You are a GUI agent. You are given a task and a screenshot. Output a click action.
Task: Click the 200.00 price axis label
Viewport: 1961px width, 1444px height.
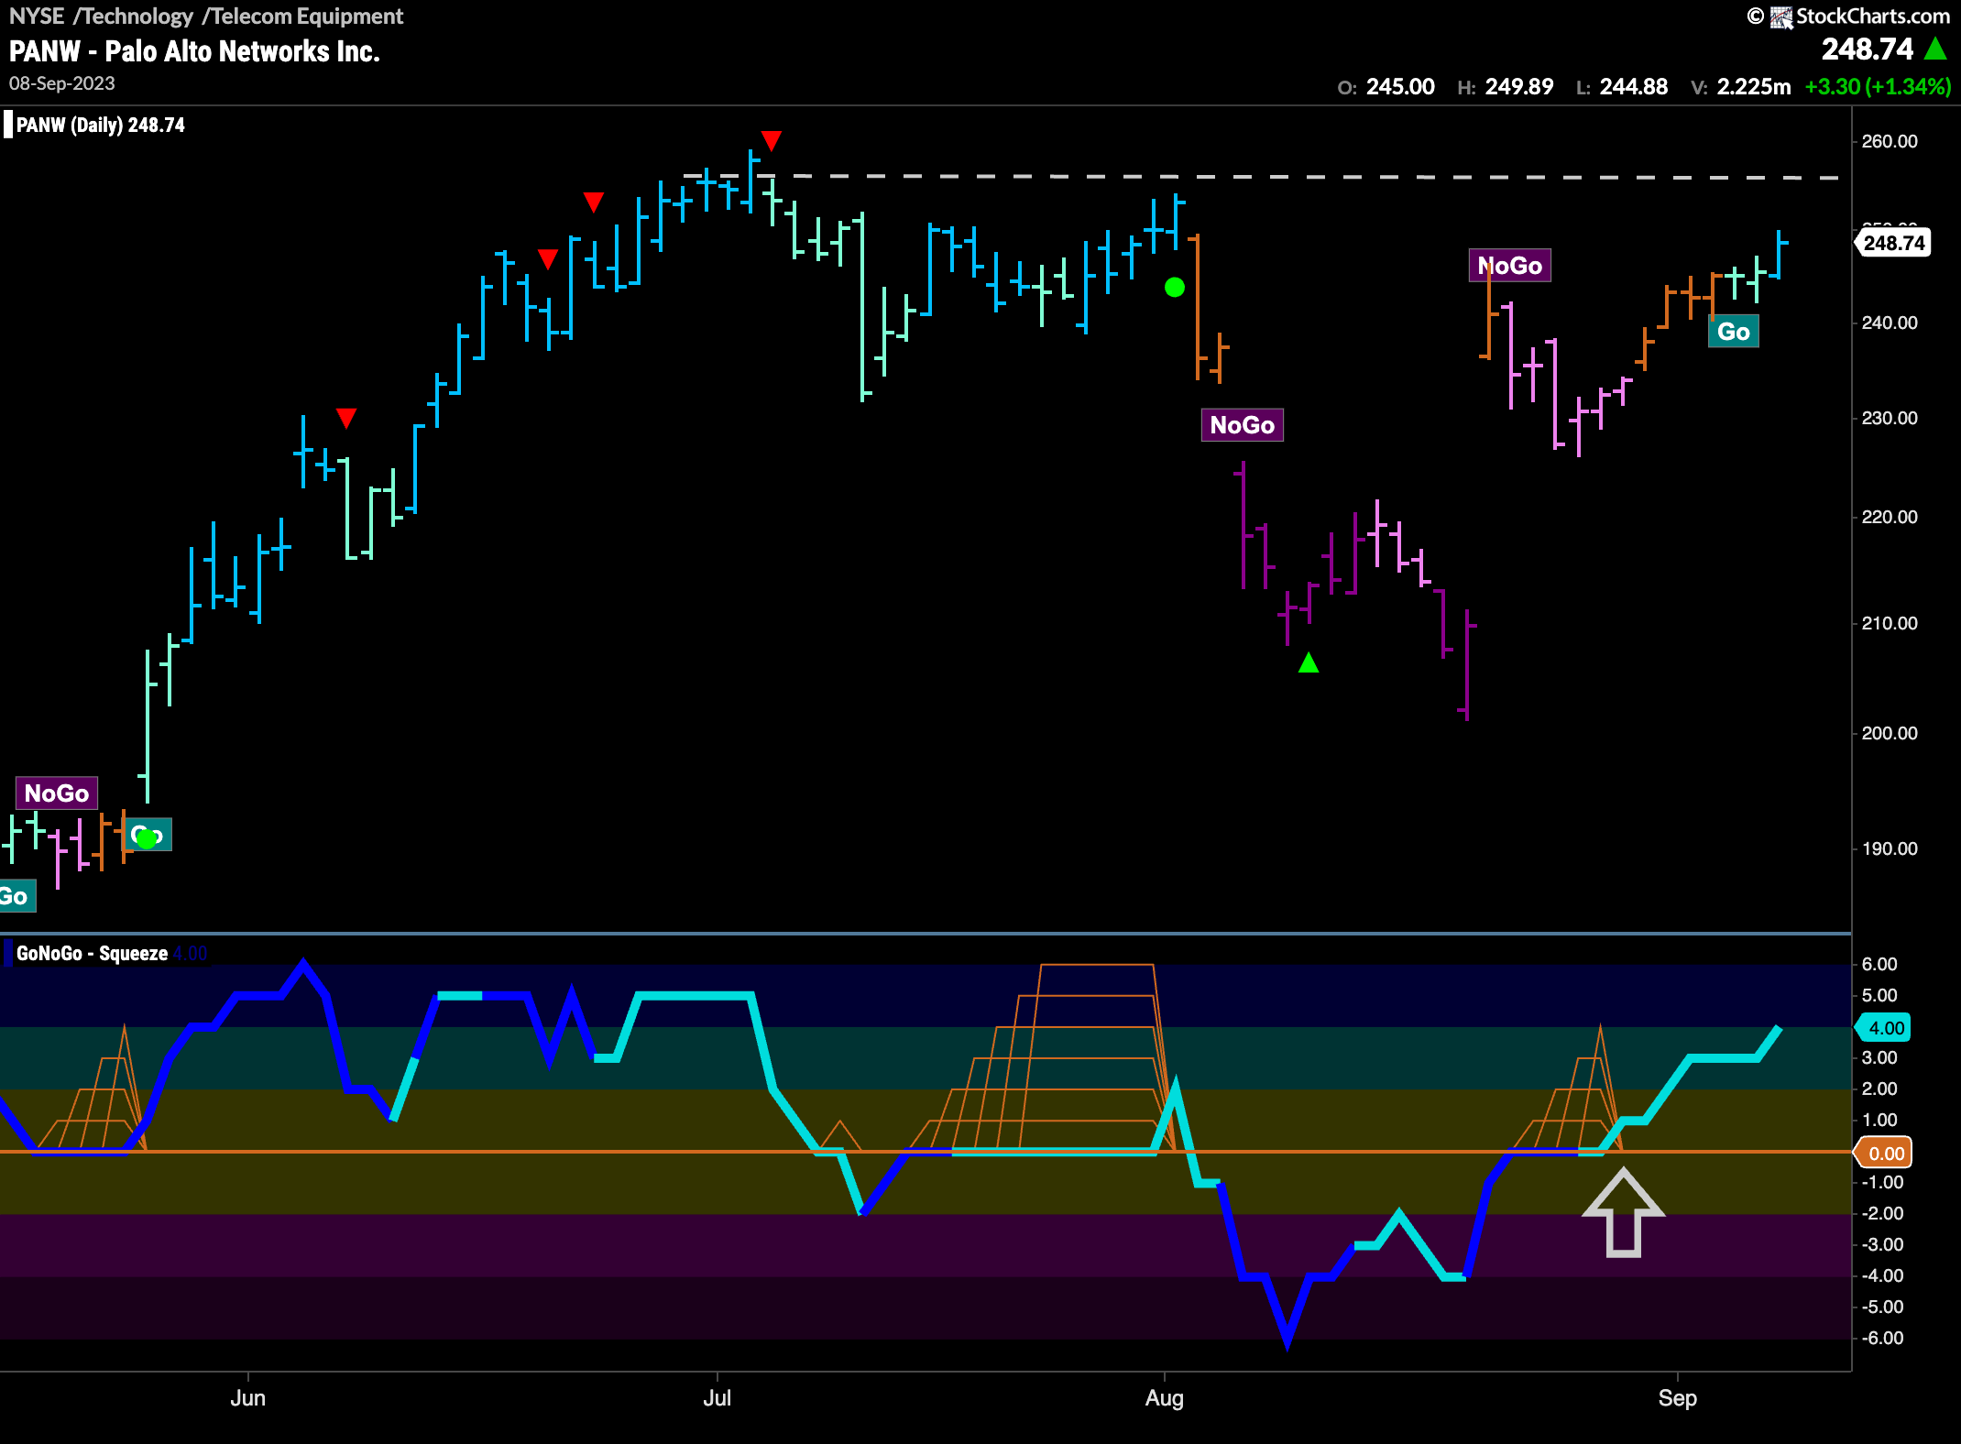tap(1890, 733)
